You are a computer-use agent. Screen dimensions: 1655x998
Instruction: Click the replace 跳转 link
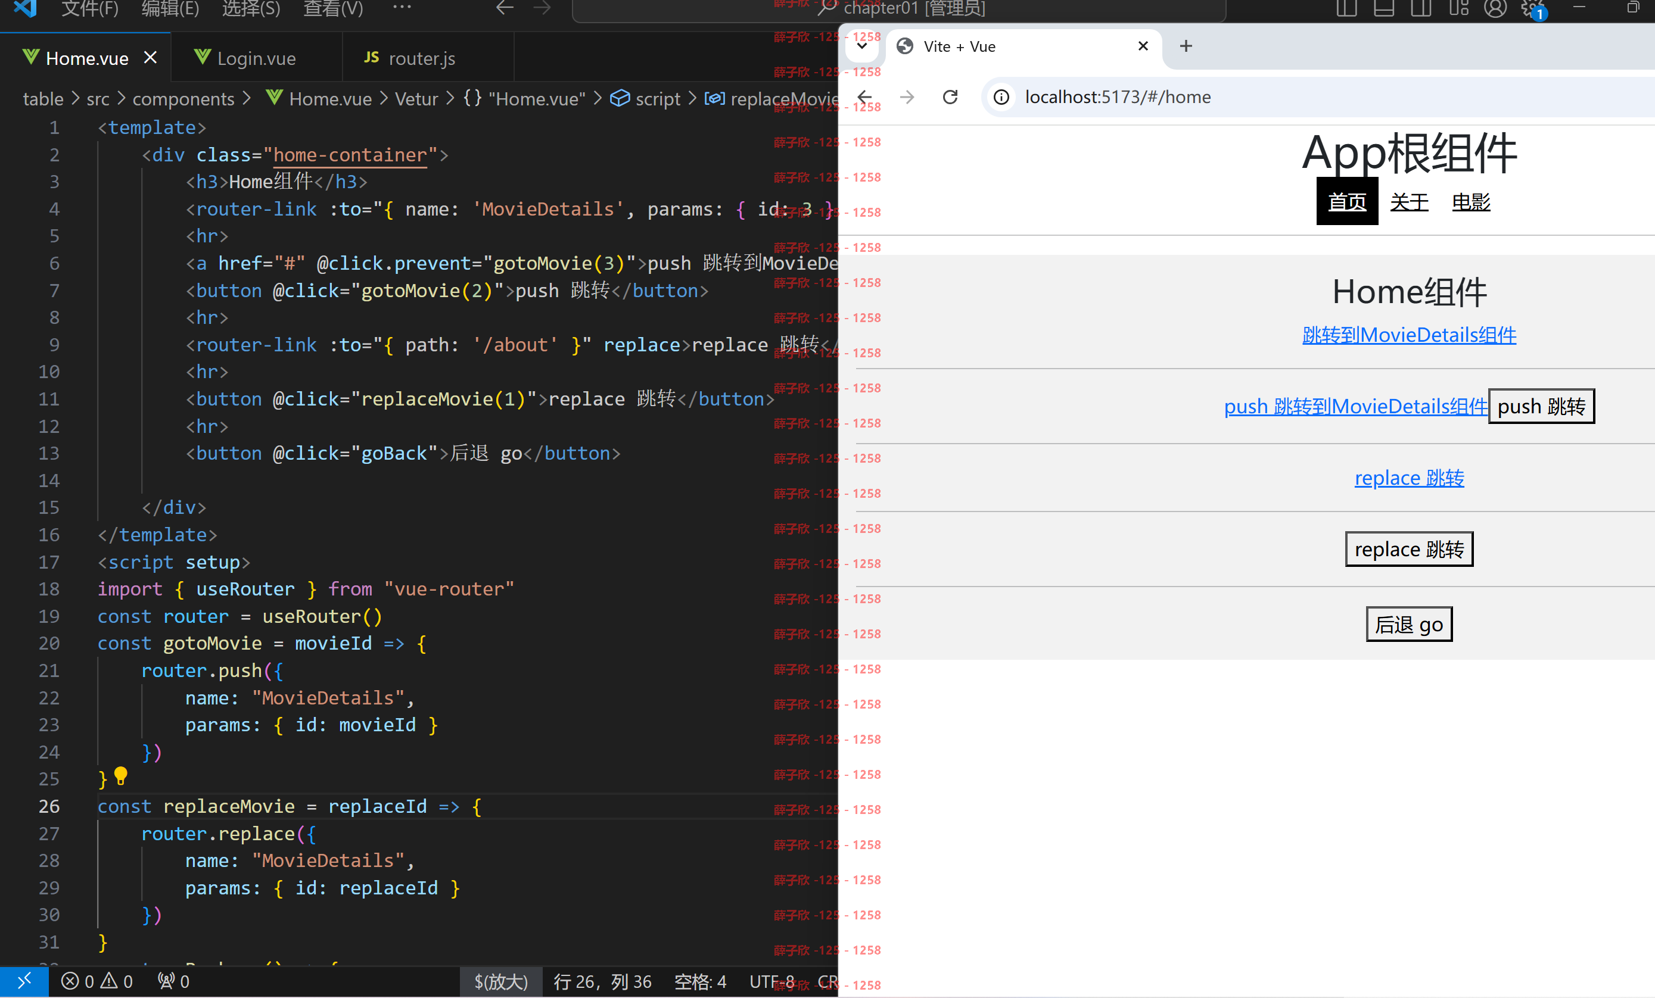(x=1409, y=478)
